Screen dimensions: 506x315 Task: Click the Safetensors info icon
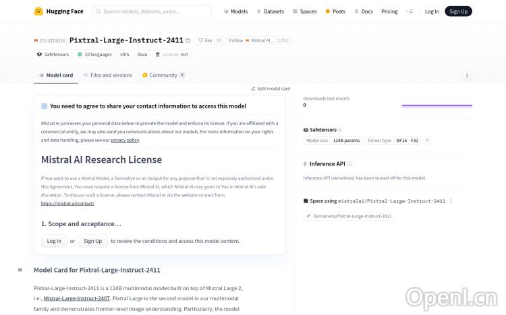340,130
